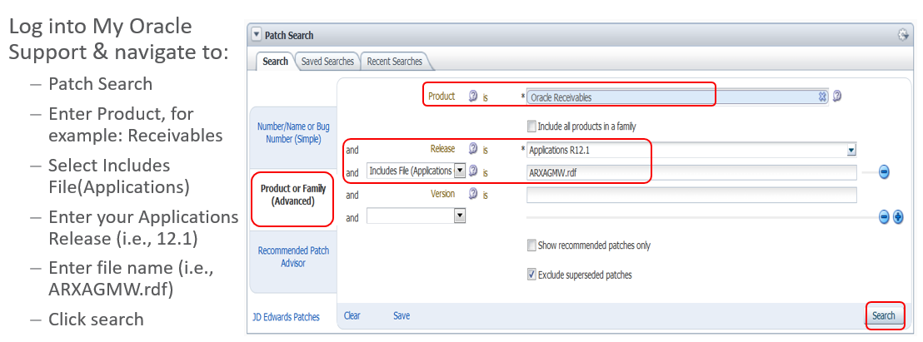Image resolution: width=923 pixels, height=342 pixels.
Task: Remove the ARXAGMW.rdf filter row
Action: [x=884, y=172]
